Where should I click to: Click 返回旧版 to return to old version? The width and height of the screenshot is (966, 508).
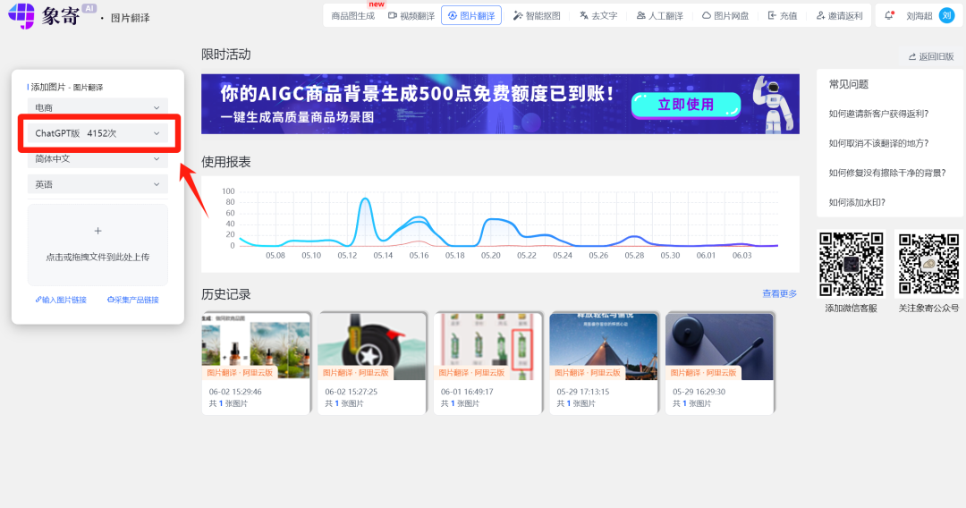pos(930,56)
